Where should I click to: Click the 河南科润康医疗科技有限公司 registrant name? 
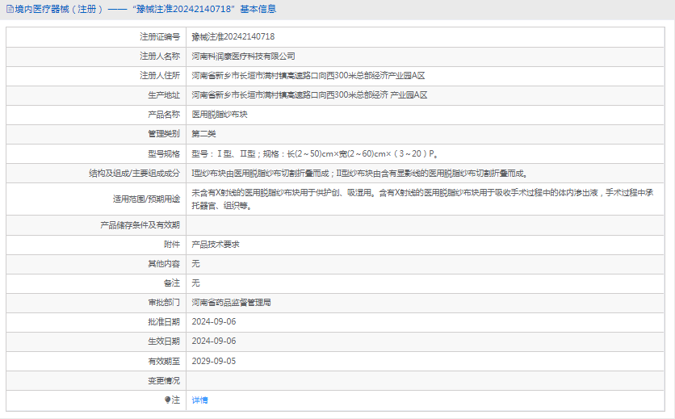pyautogui.click(x=243, y=56)
